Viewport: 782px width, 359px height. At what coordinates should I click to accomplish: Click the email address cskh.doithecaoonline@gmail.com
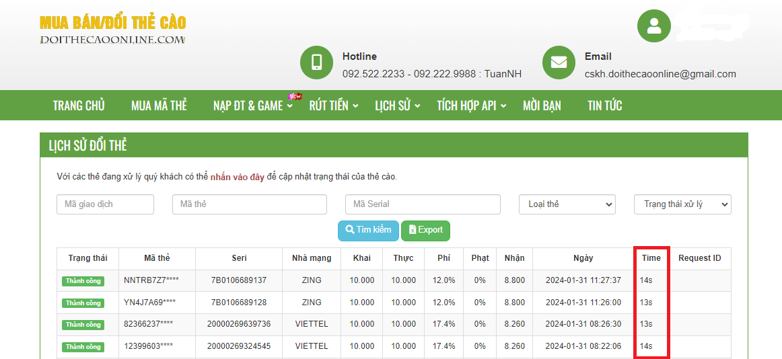click(x=660, y=74)
